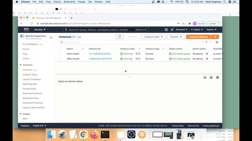Open the notifications bell in AWS header
Viewport: 252px width, 141px height.
(172, 30)
